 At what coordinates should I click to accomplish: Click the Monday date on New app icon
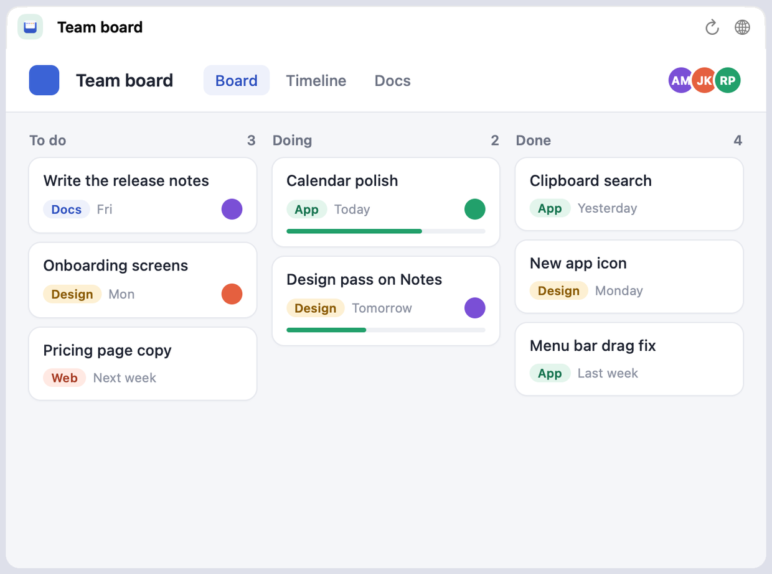point(619,290)
